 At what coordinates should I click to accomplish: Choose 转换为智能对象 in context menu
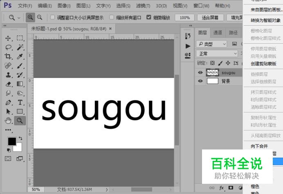(265, 20)
